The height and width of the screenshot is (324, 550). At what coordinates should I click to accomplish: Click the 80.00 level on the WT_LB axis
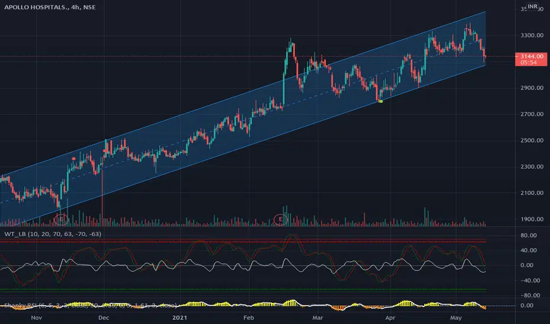tap(529, 236)
